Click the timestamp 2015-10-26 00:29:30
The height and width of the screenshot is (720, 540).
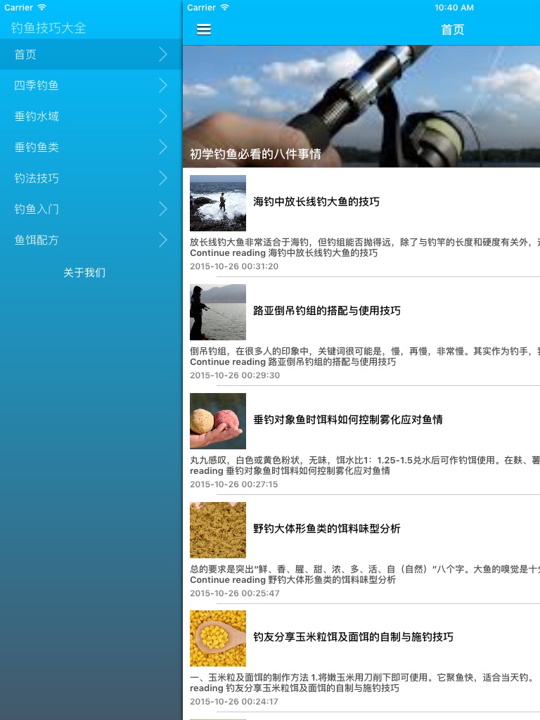235,375
